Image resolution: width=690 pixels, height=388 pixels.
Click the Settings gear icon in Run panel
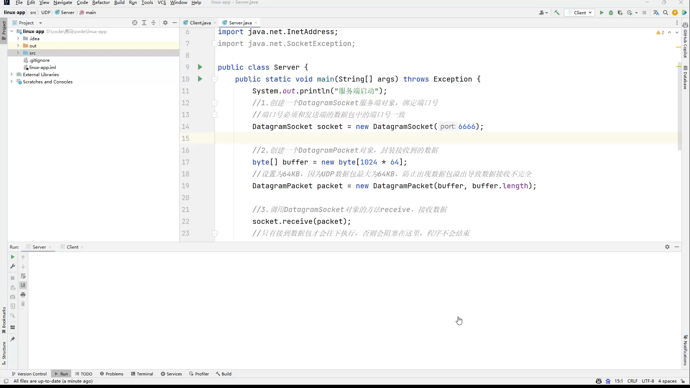point(667,246)
